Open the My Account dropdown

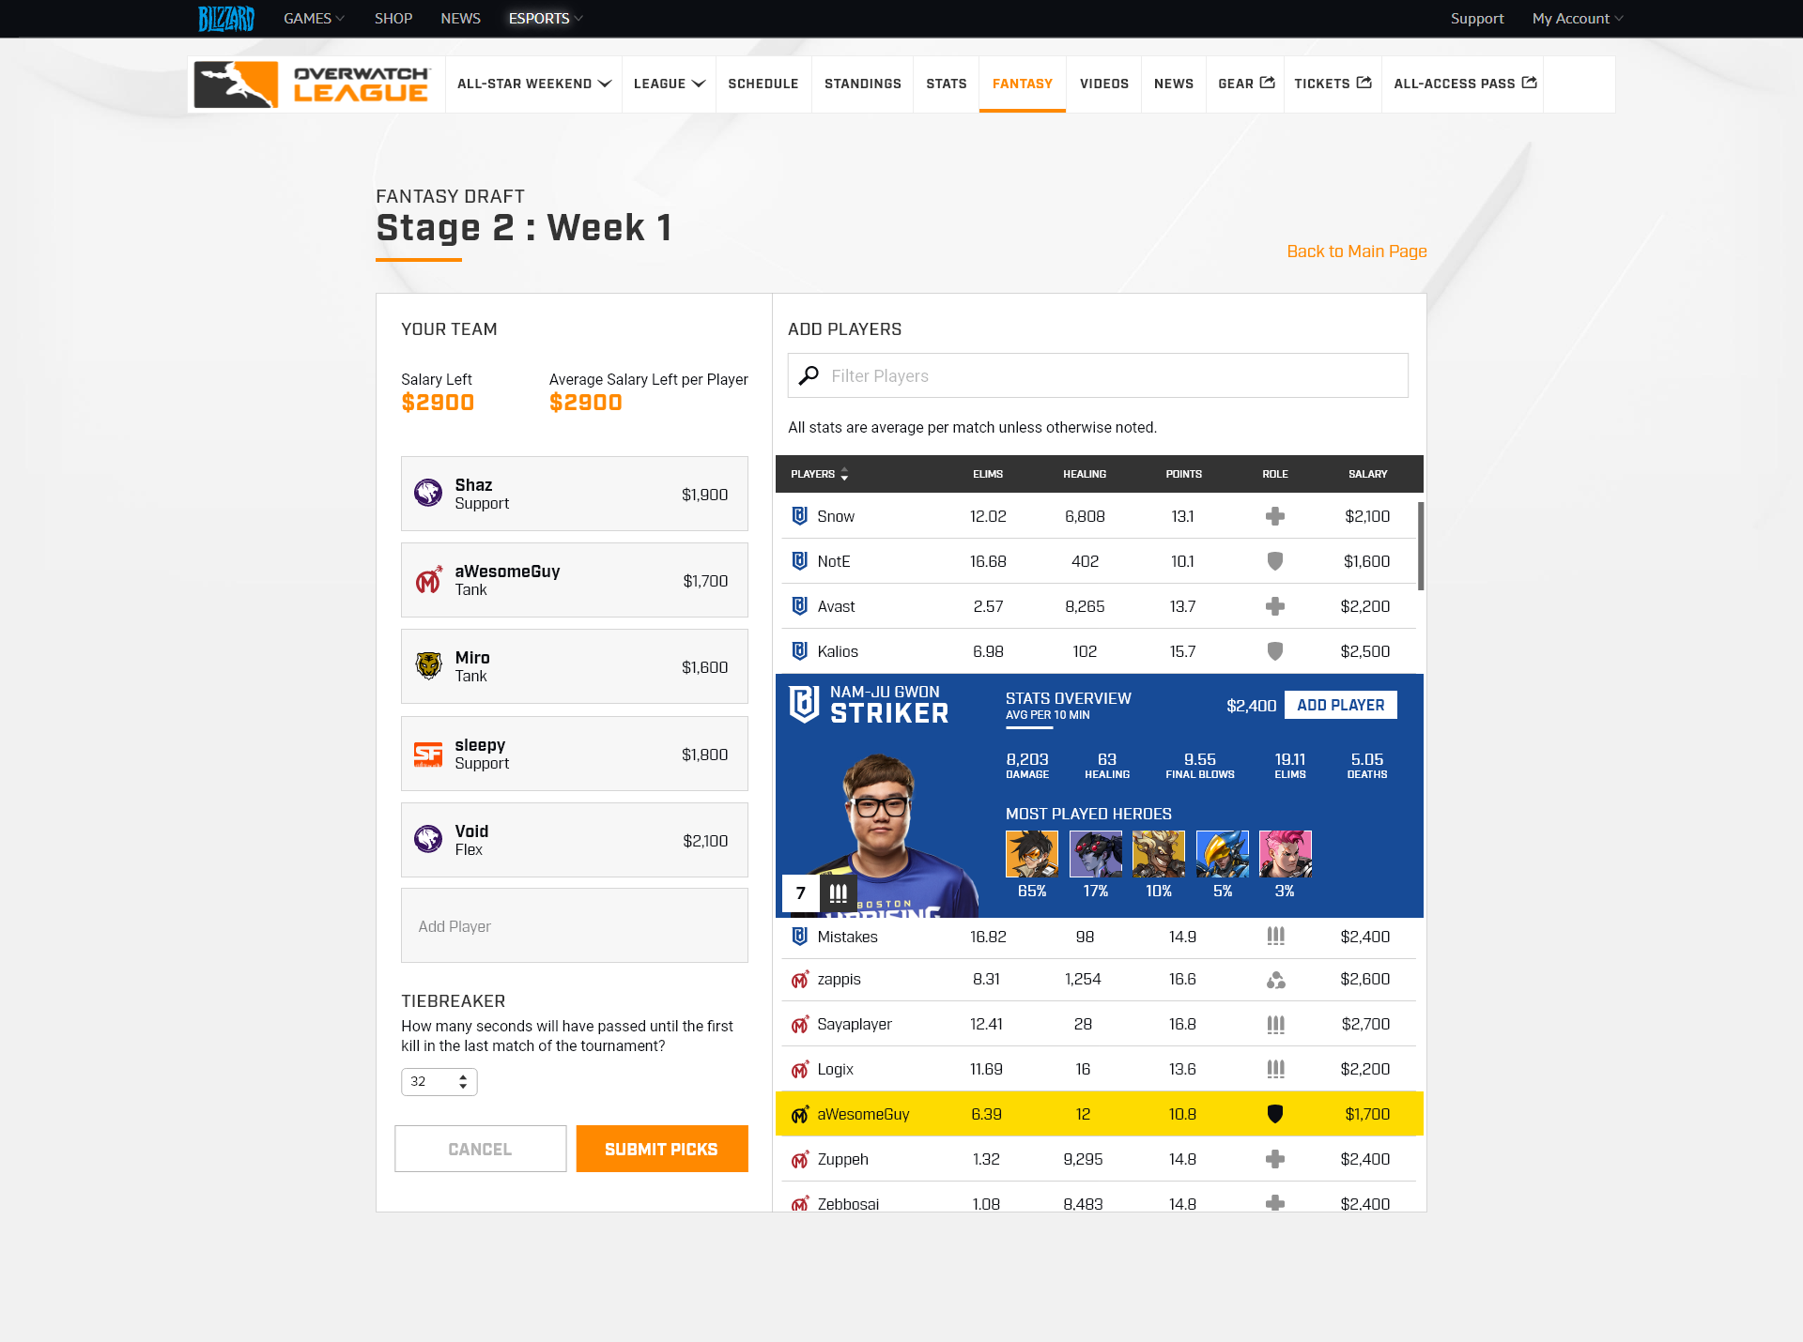pos(1576,18)
